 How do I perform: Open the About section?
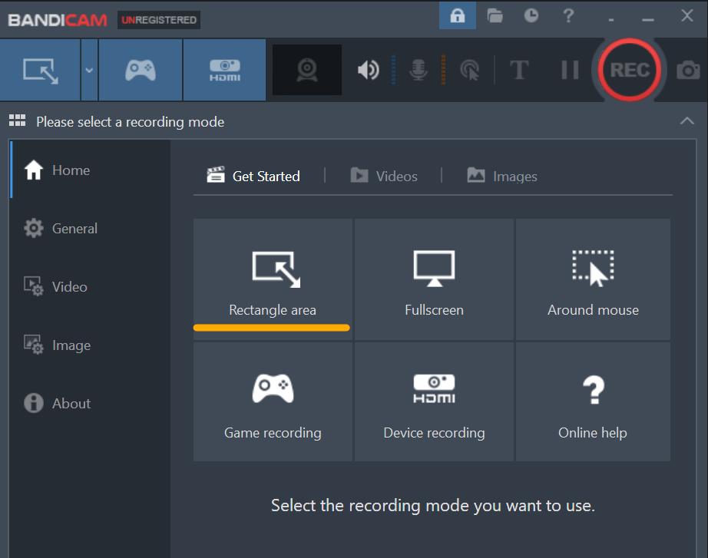(x=91, y=403)
